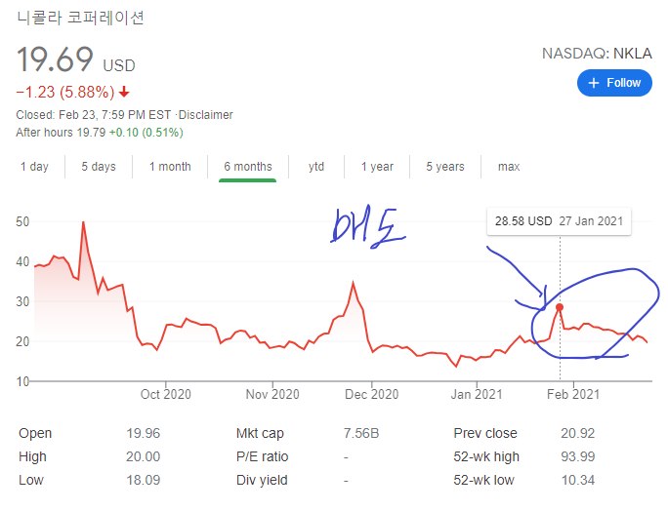Click the Feb 2021 axis label
668x511 pixels.
573,394
